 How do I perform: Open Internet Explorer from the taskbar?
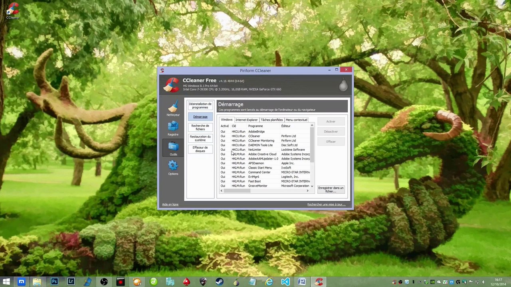(x=269, y=282)
